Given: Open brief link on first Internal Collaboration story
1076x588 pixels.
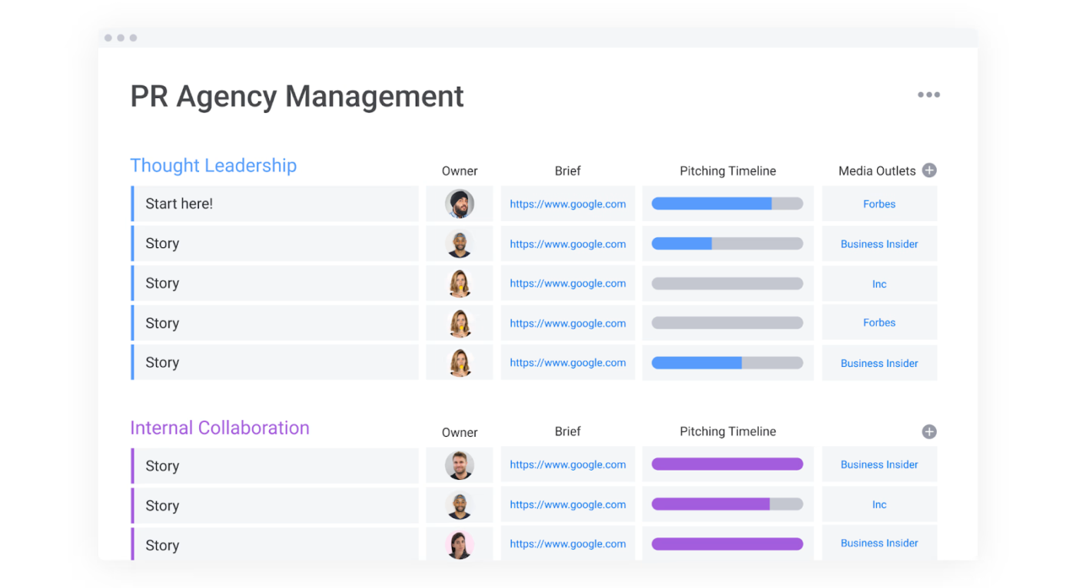Looking at the screenshot, I should 567,465.
